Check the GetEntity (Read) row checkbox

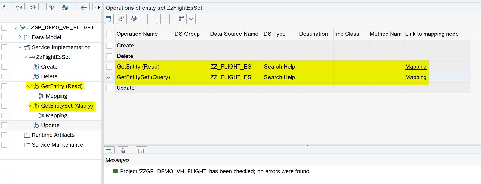tap(109, 67)
